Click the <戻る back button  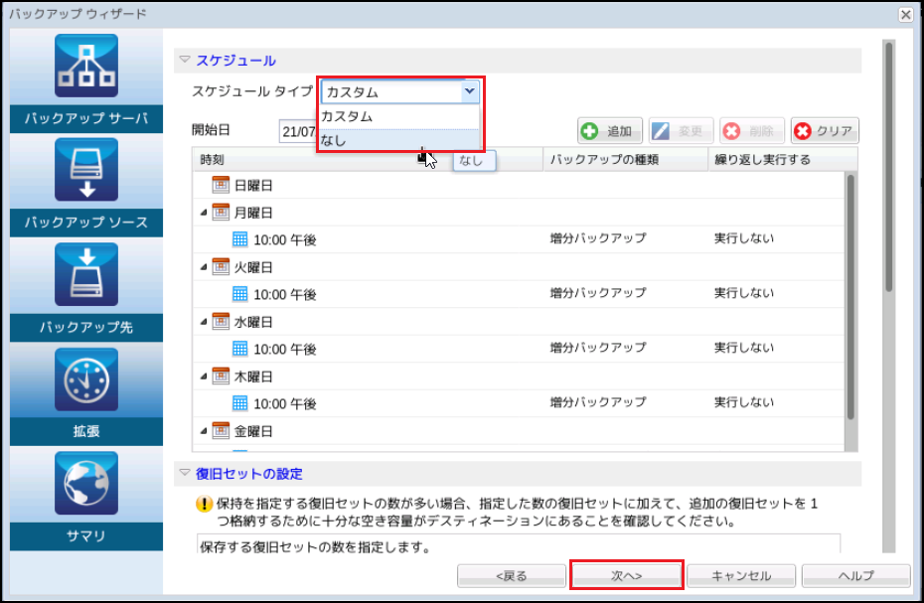click(512, 575)
